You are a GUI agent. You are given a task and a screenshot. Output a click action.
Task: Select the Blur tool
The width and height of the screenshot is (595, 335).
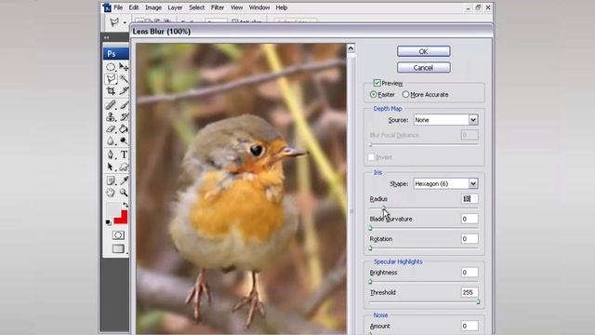[x=111, y=141]
